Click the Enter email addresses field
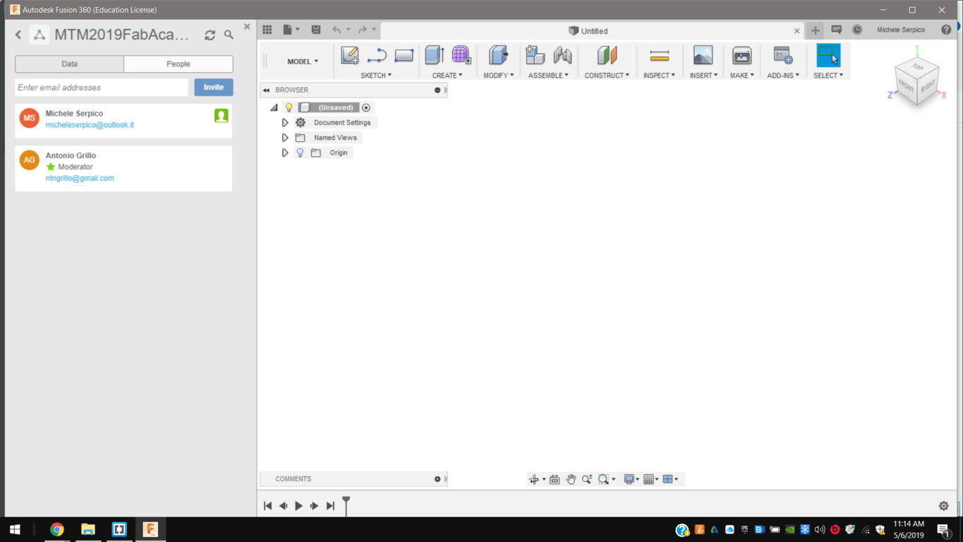This screenshot has height=542, width=963. [x=102, y=88]
